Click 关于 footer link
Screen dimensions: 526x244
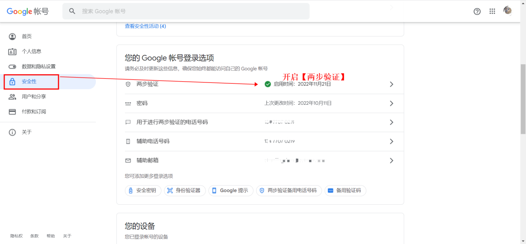tap(67, 236)
